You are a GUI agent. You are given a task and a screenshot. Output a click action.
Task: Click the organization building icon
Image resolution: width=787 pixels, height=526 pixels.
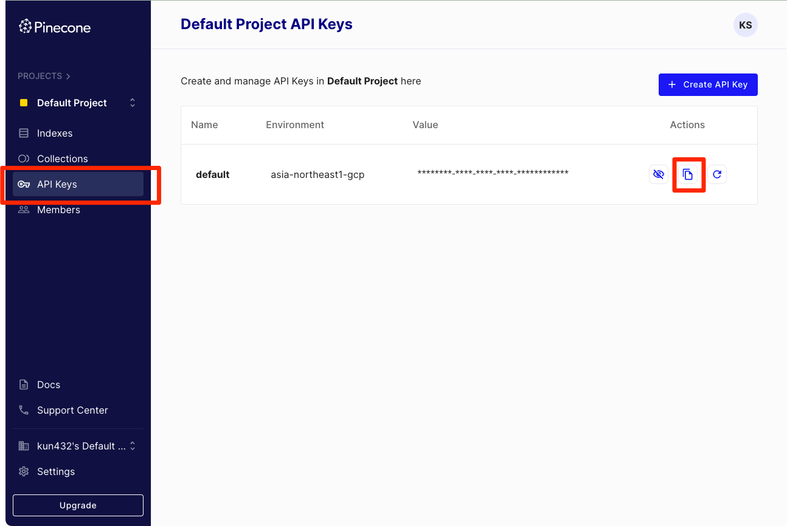[24, 446]
